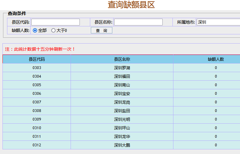
Task: Click the 深圳宝安 name cell
Action: pos(122,94)
